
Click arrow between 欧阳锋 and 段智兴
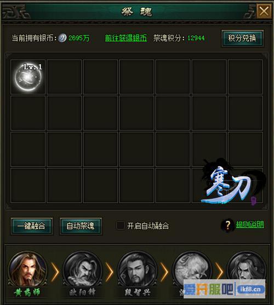tap(110, 272)
